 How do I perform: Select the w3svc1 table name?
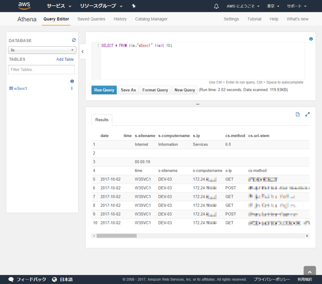pyautogui.click(x=20, y=89)
